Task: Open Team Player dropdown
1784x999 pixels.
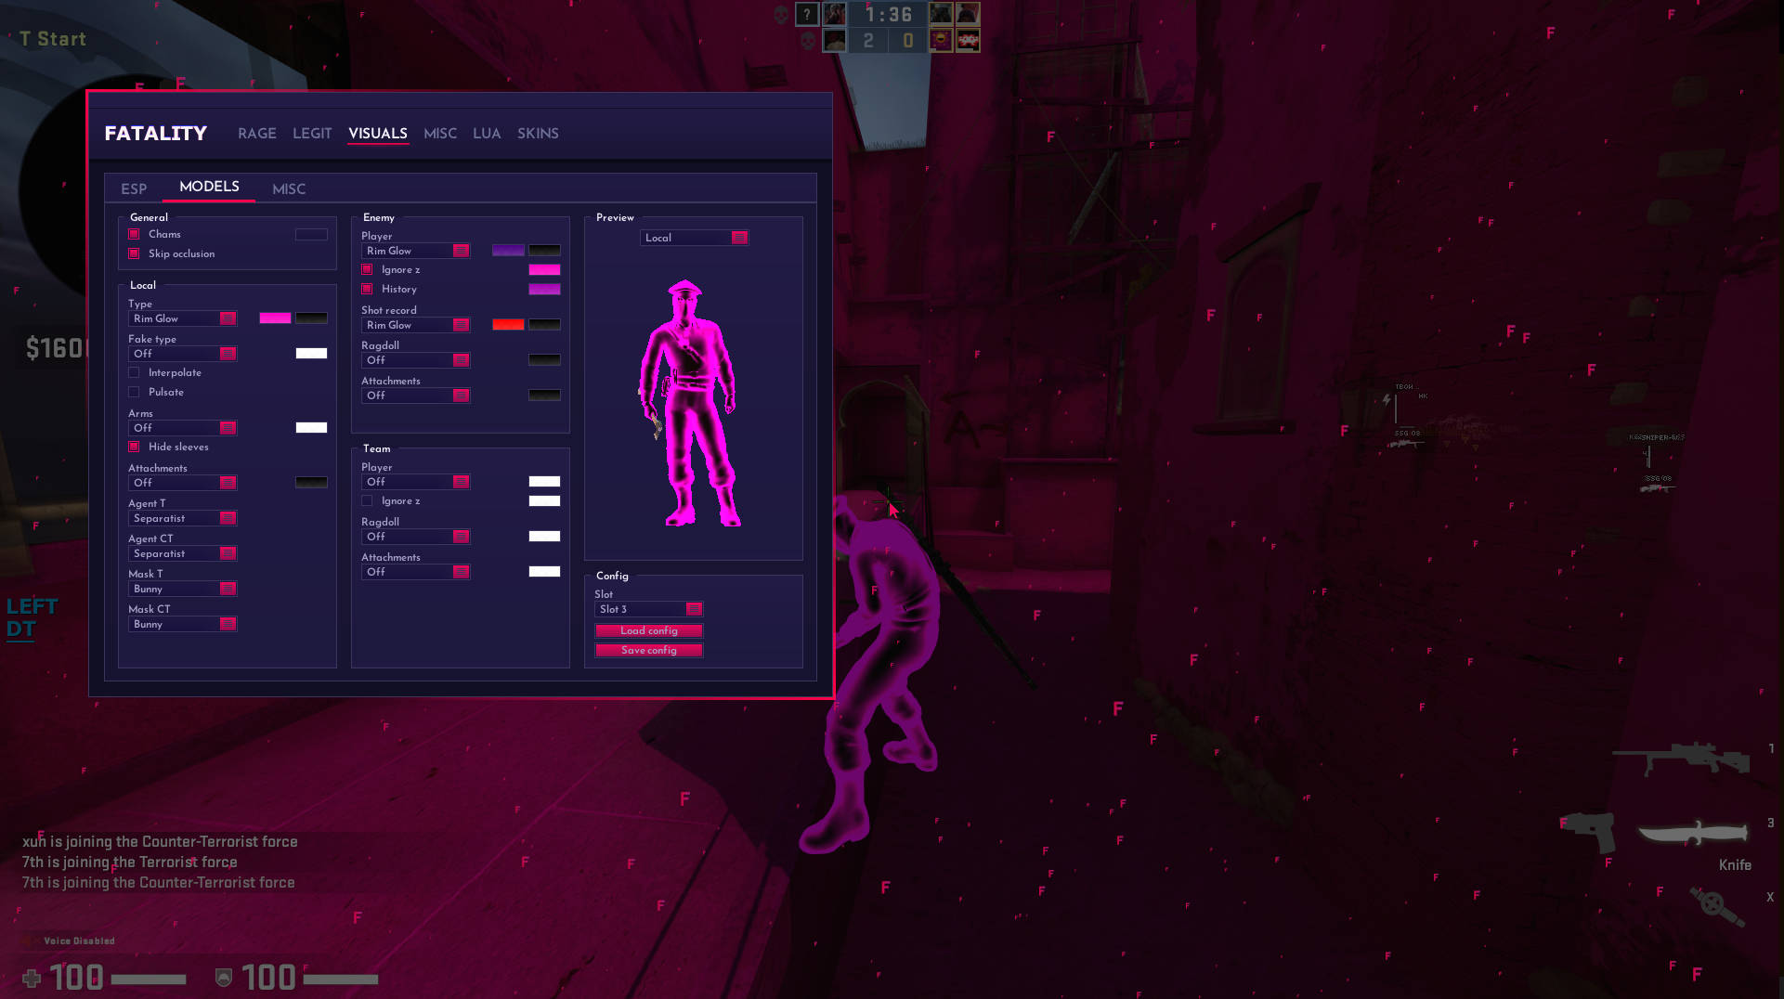Action: (x=416, y=482)
